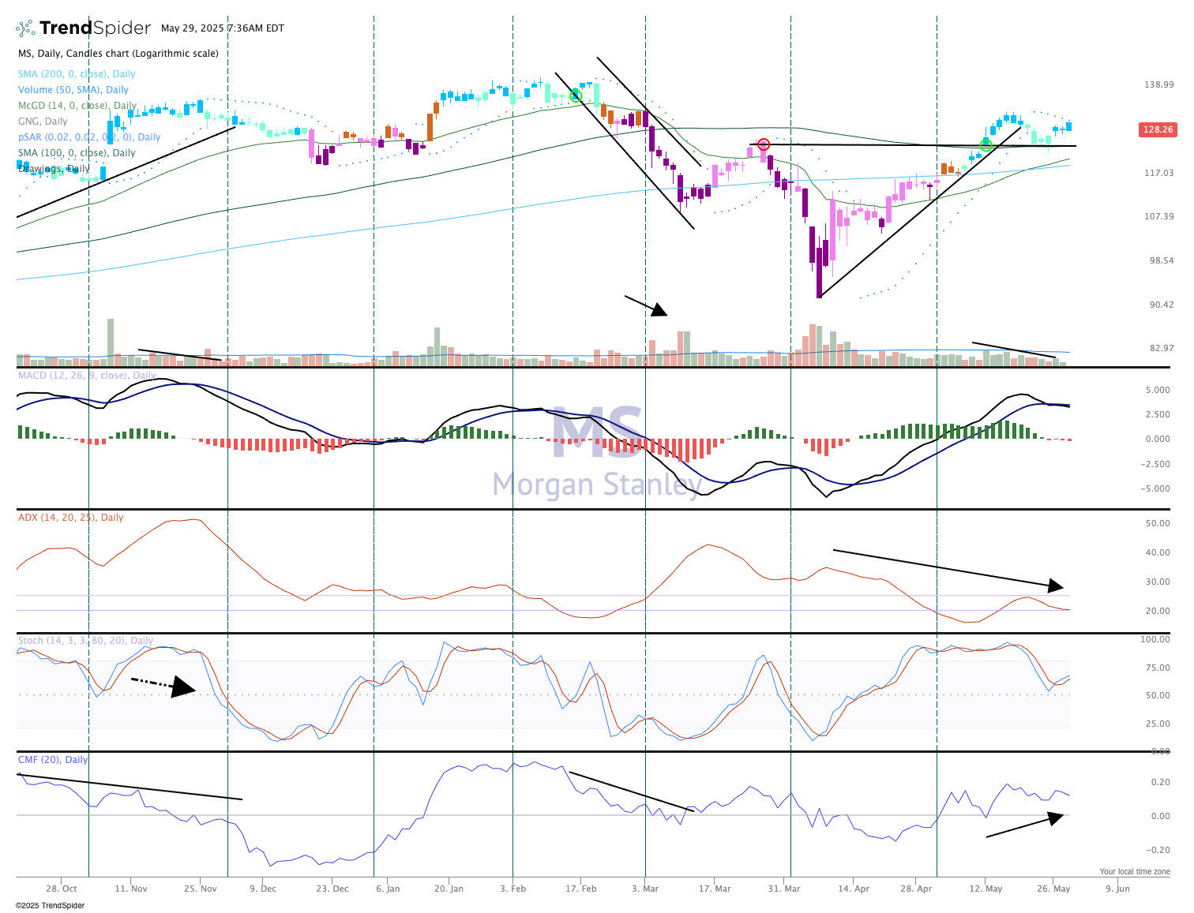Click the McGD (14, 0, close) indicator label
1194x913 pixels.
coord(77,106)
